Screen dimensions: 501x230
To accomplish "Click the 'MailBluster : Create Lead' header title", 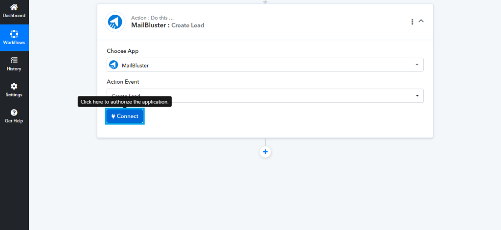I will point(167,25).
